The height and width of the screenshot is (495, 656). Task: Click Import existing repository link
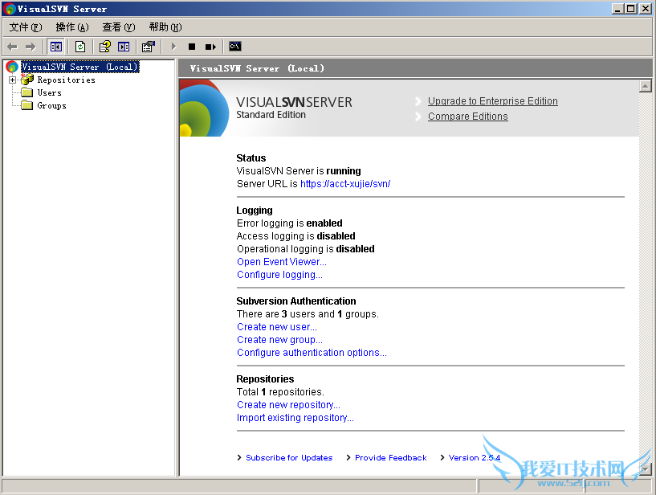pos(295,418)
